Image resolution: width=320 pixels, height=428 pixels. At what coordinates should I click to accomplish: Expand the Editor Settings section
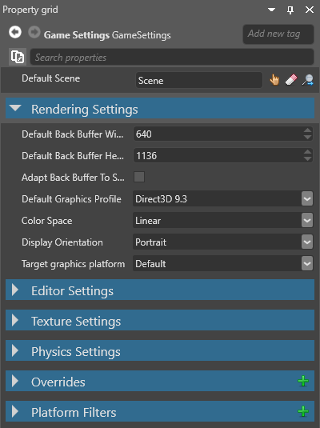tap(15, 290)
